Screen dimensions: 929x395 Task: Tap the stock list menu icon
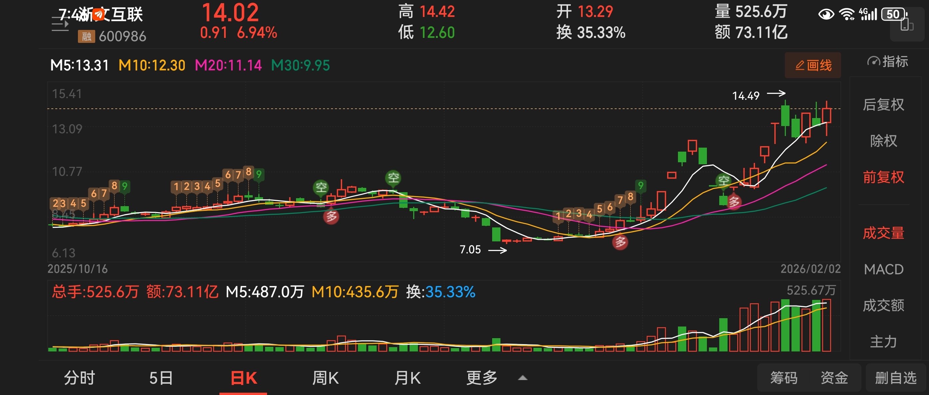click(x=60, y=24)
